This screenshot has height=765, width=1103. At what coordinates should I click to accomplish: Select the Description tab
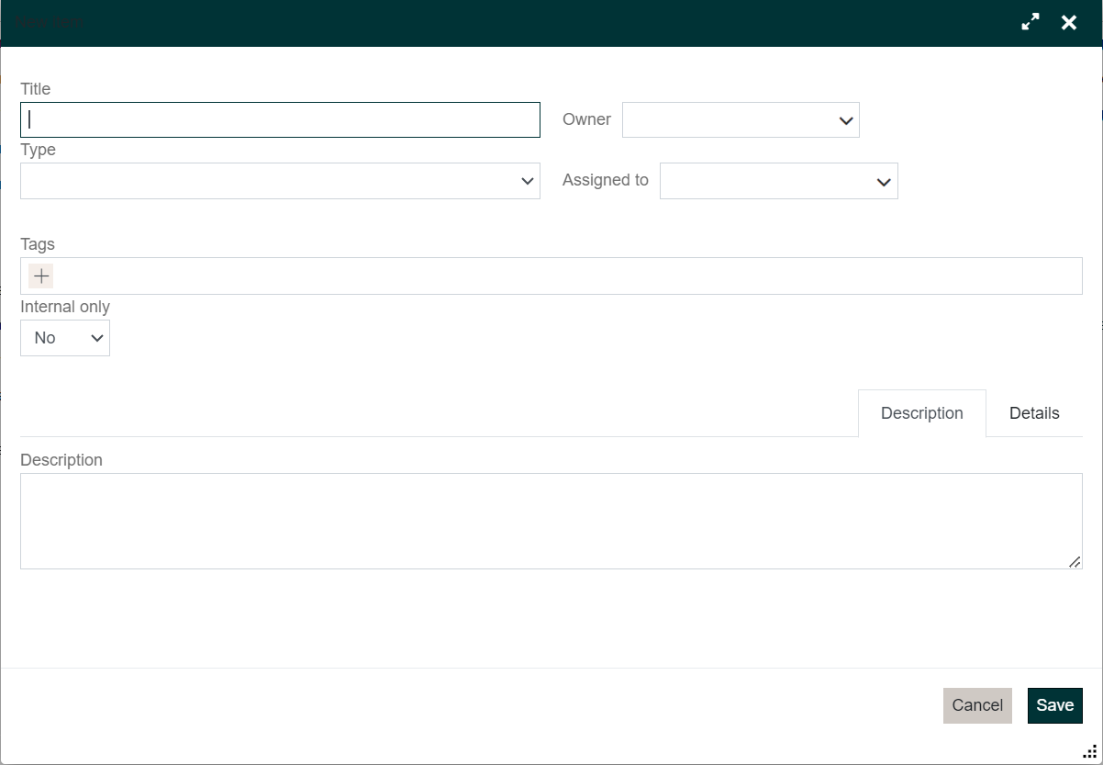pyautogui.click(x=921, y=413)
